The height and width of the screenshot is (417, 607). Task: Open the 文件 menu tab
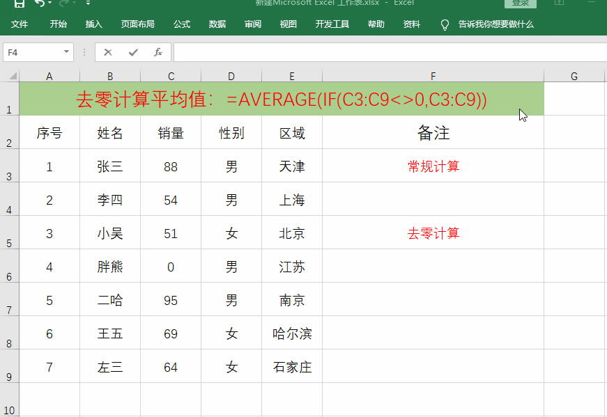tap(20, 24)
